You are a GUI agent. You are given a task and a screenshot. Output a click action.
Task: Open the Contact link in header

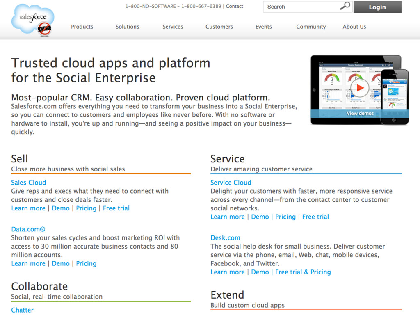[x=234, y=6]
